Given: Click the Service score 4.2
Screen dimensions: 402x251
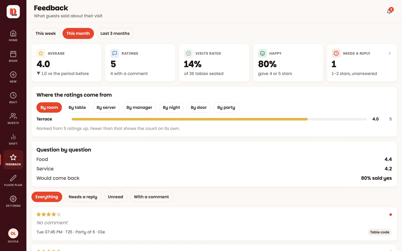Looking at the screenshot, I should (x=388, y=169).
